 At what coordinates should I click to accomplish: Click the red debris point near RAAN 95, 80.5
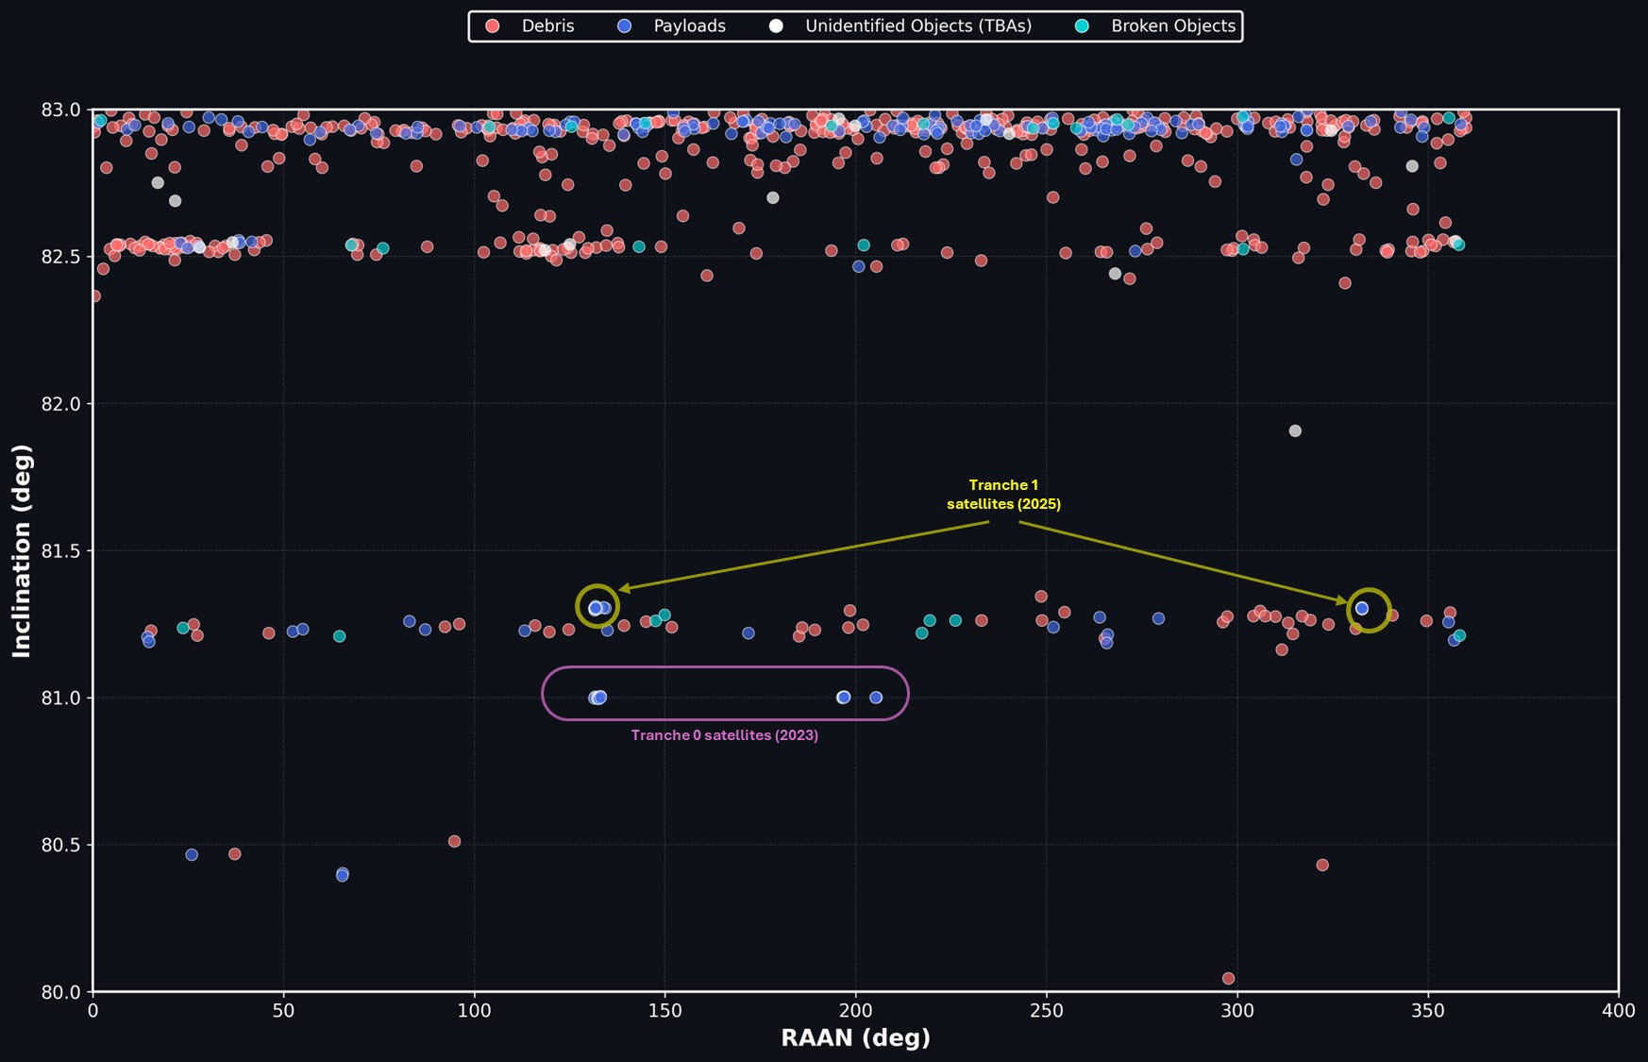tap(454, 841)
